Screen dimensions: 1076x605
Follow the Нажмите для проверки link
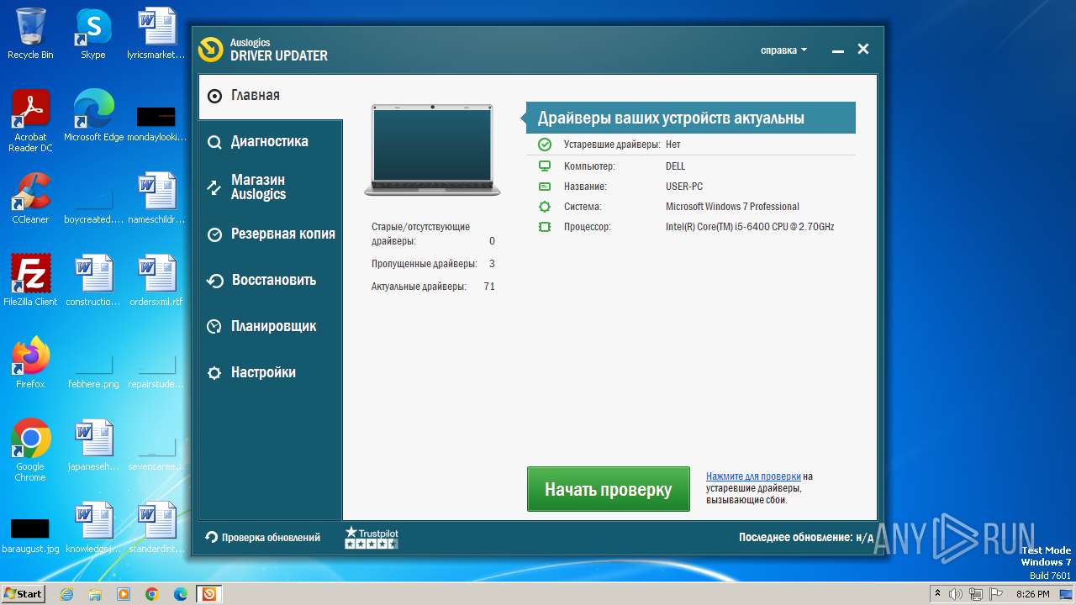pos(753,476)
